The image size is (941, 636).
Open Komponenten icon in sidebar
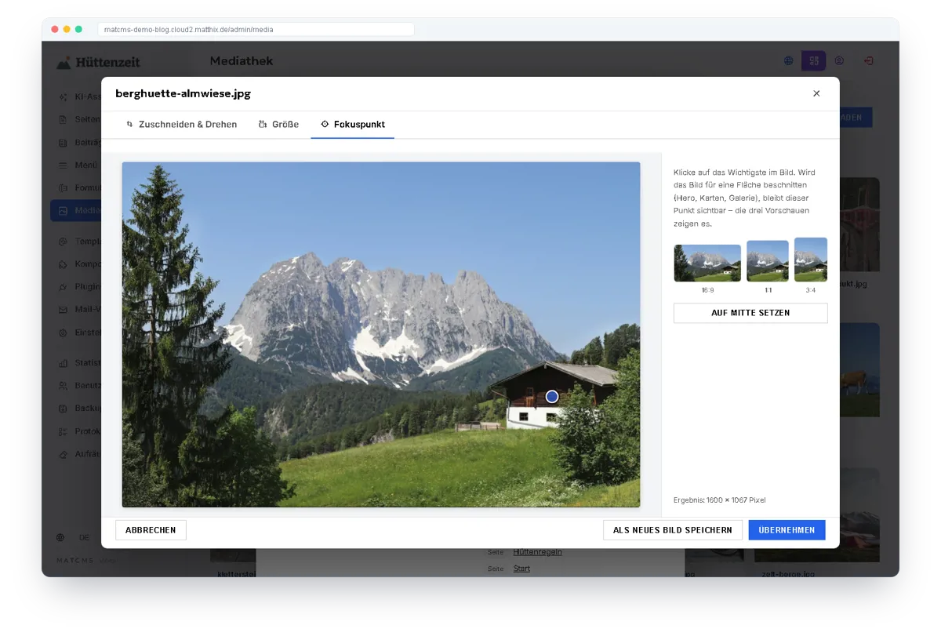coord(64,264)
